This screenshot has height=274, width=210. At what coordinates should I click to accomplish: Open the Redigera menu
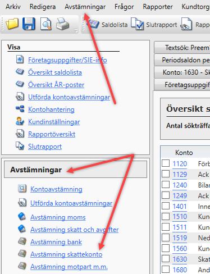(x=43, y=7)
